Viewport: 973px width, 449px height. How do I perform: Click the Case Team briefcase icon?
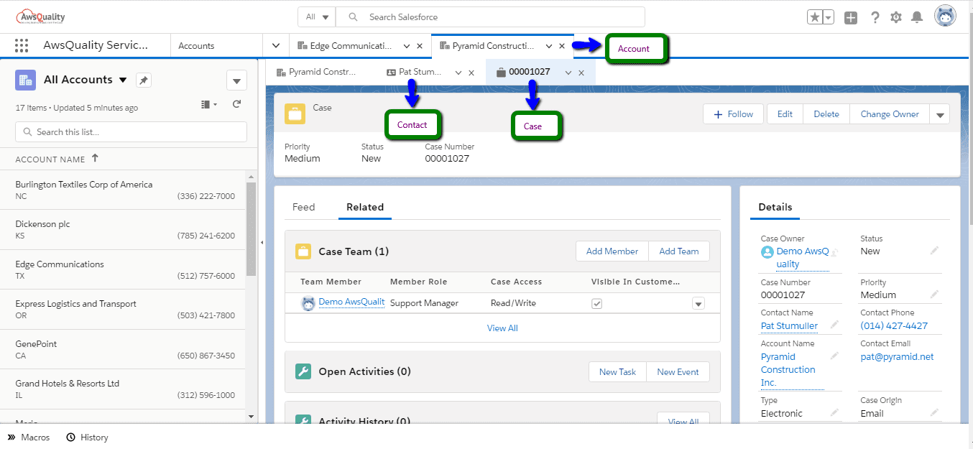(x=303, y=251)
